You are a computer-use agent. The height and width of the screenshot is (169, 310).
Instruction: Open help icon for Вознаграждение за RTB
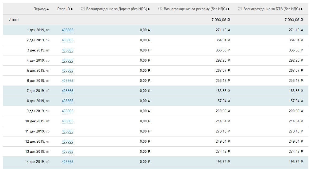coord(240,9)
